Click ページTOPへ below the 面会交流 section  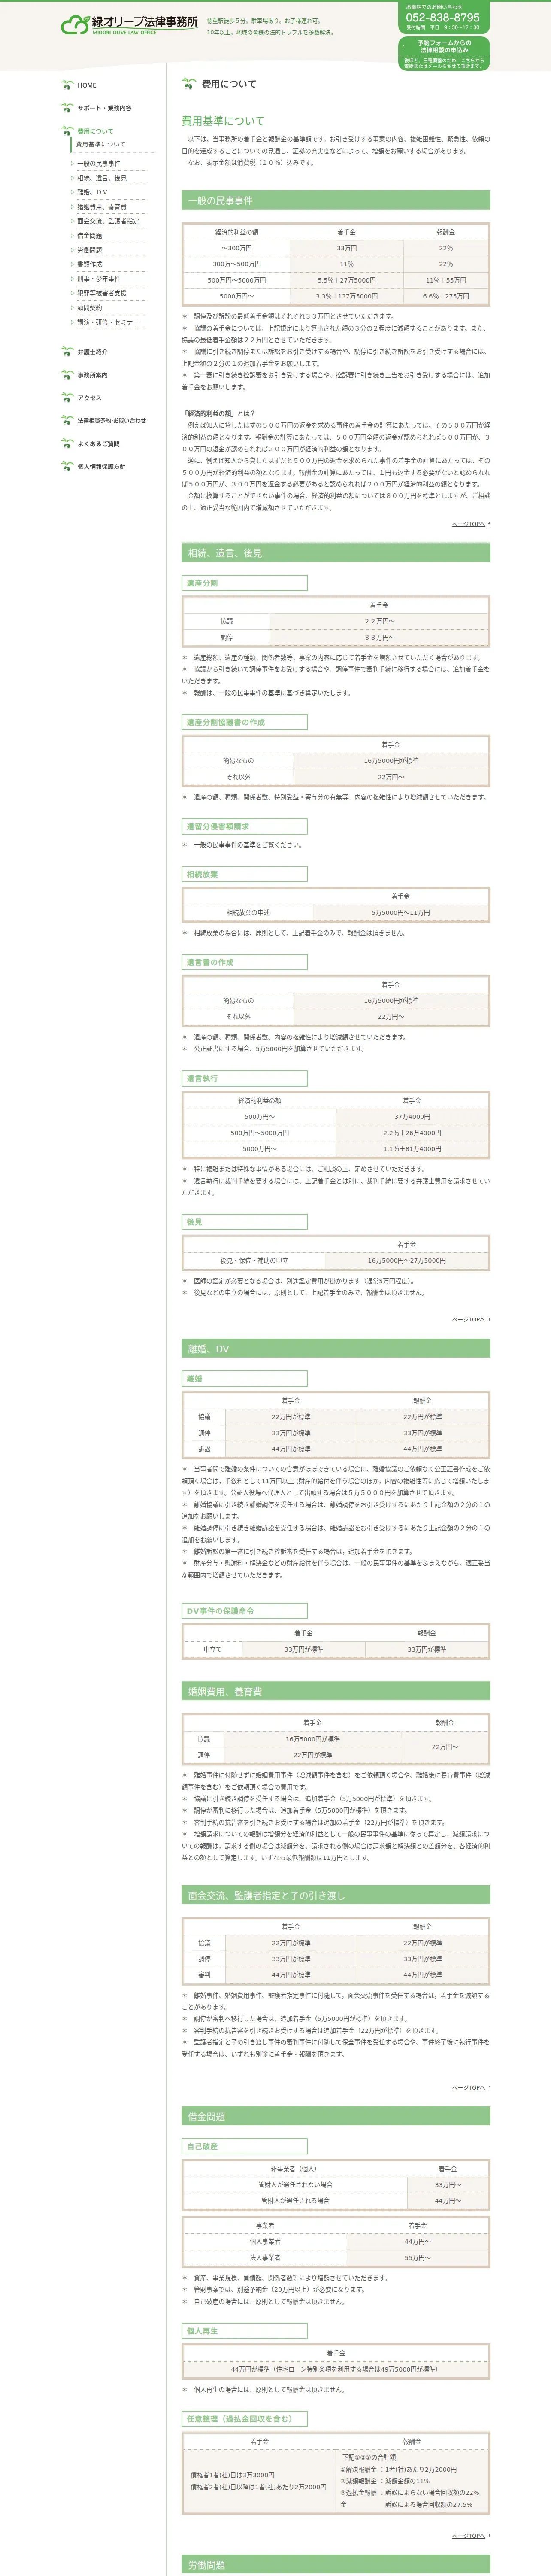click(470, 2088)
